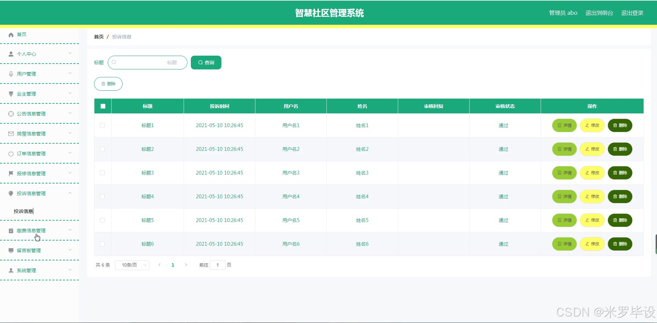
Task: Go to the previous page arrow
Action: (x=160, y=265)
